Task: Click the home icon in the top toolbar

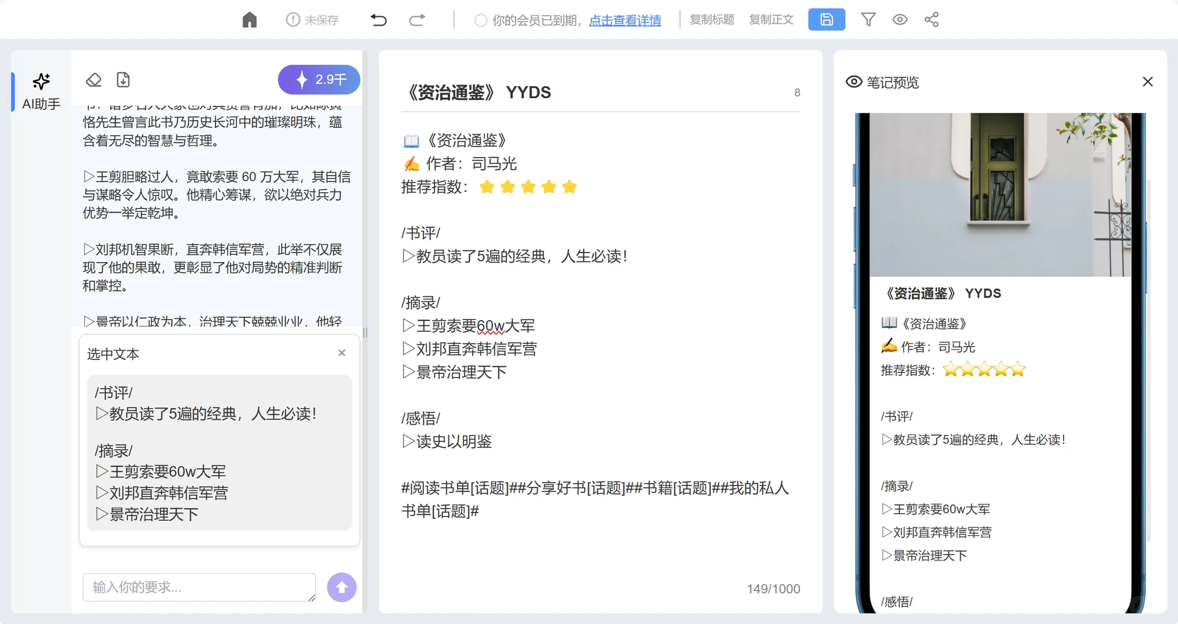Action: [249, 19]
